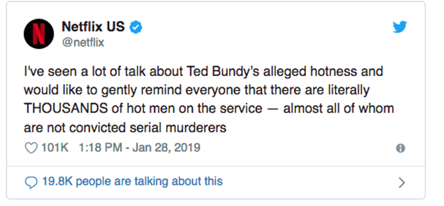Click the tweet's first line of text
The width and height of the screenshot is (444, 206).
pos(203,72)
